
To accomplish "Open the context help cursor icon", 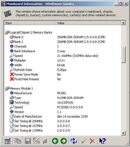I will (x=102, y=141).
